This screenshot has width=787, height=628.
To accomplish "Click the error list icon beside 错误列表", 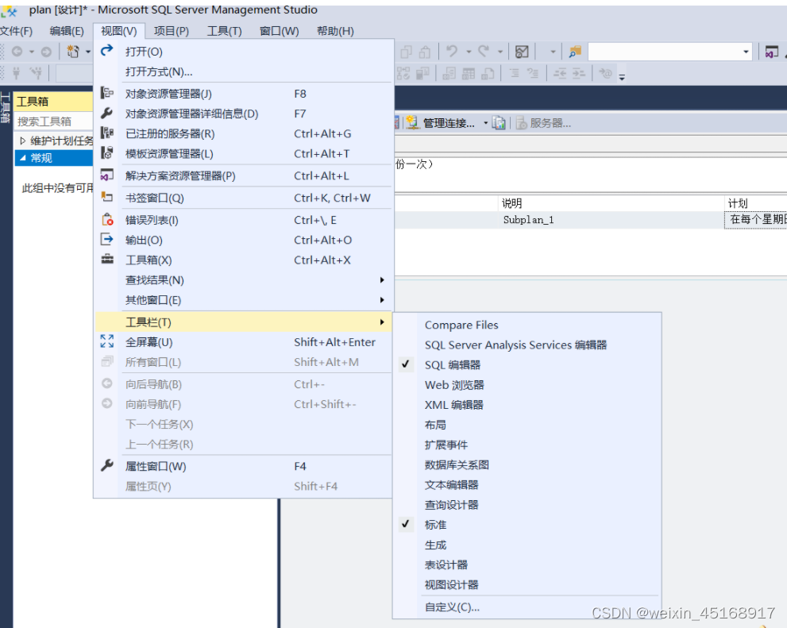I will pos(107,219).
